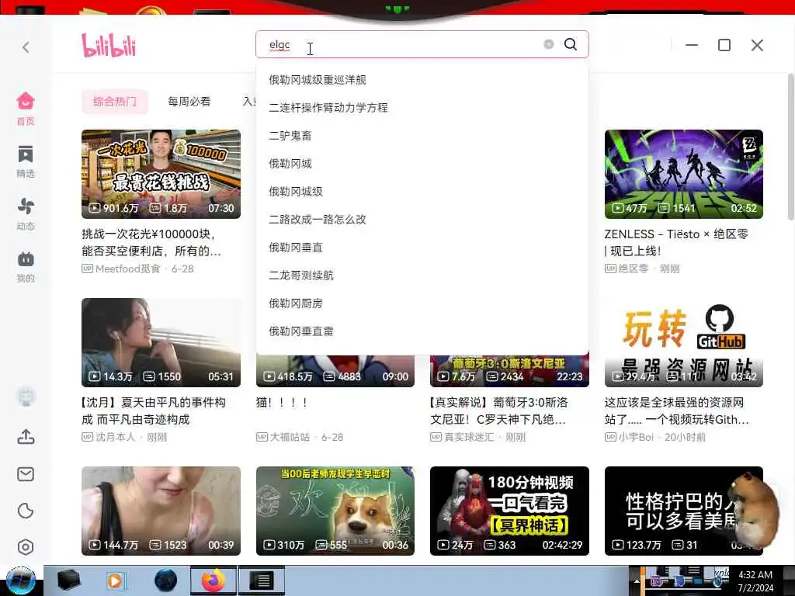This screenshot has height=596, width=795.
Task: Open the corgi teacher video thumbnail
Action: click(335, 511)
